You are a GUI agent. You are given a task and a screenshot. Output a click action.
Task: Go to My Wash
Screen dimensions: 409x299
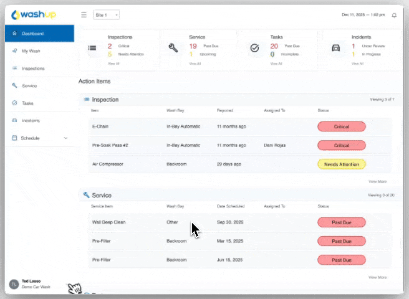click(x=31, y=51)
